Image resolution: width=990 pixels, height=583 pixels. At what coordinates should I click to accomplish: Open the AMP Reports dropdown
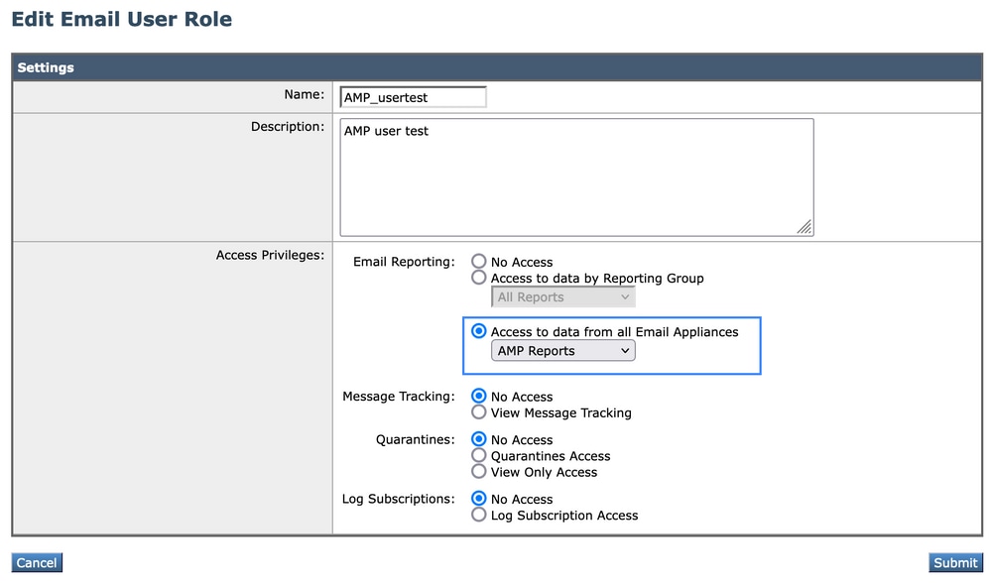point(562,351)
